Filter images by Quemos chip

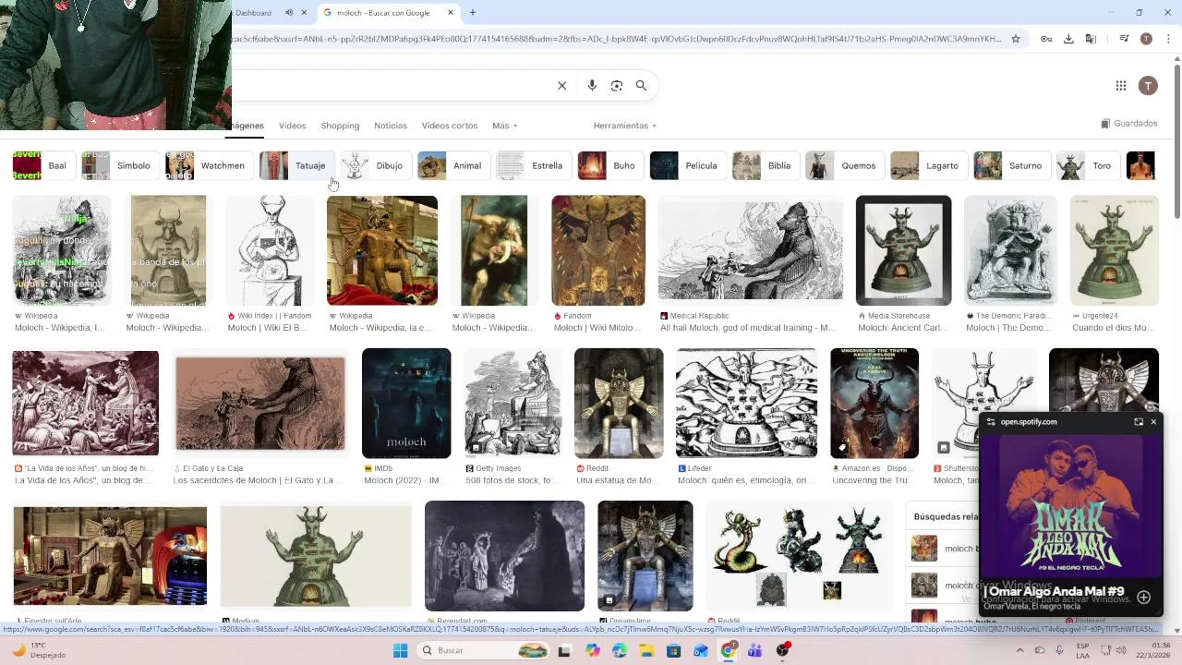click(x=845, y=165)
